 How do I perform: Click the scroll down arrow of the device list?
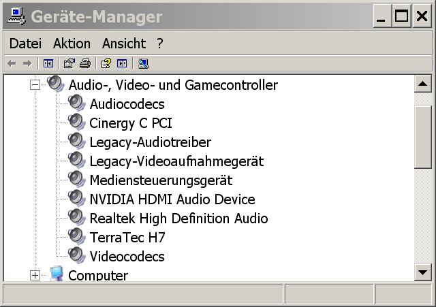coord(423,272)
